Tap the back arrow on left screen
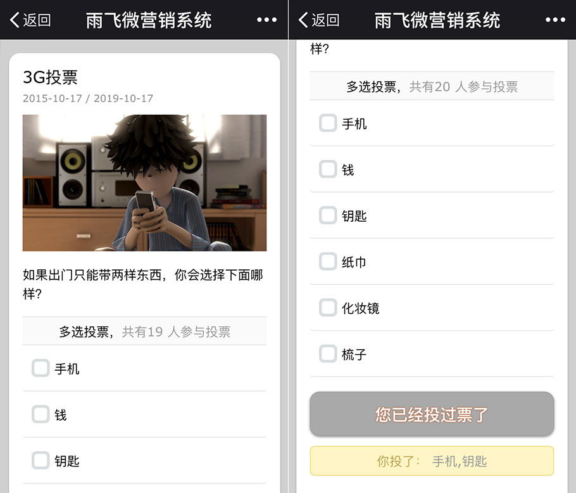Viewport: 576px width, 493px height. (x=30, y=20)
